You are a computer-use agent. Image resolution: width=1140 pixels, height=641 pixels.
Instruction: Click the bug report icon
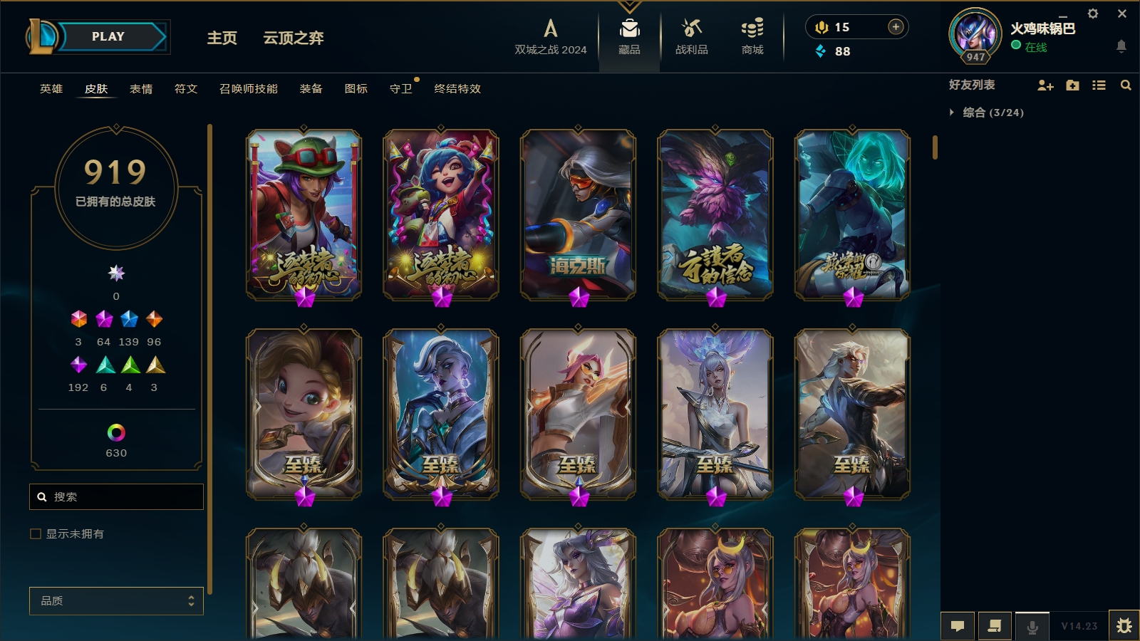(x=1124, y=626)
